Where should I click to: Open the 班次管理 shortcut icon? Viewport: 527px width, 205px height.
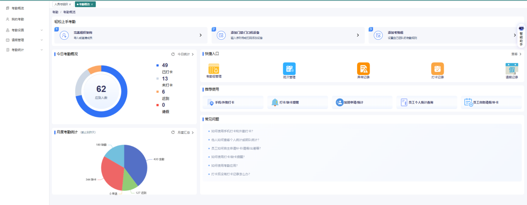(289, 69)
